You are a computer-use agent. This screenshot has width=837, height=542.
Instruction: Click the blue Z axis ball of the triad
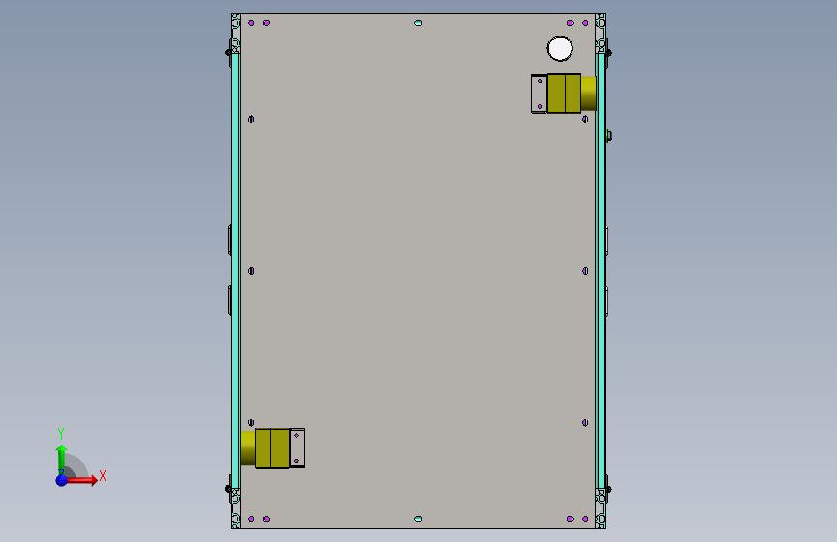(62, 480)
